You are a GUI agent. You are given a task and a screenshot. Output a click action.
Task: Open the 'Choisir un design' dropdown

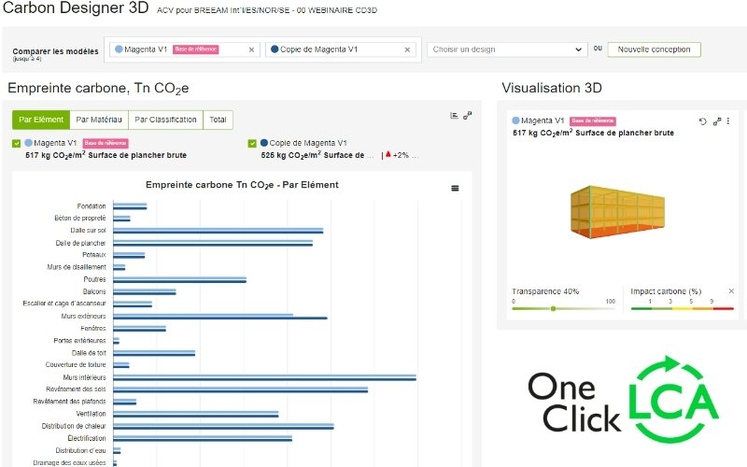click(506, 50)
